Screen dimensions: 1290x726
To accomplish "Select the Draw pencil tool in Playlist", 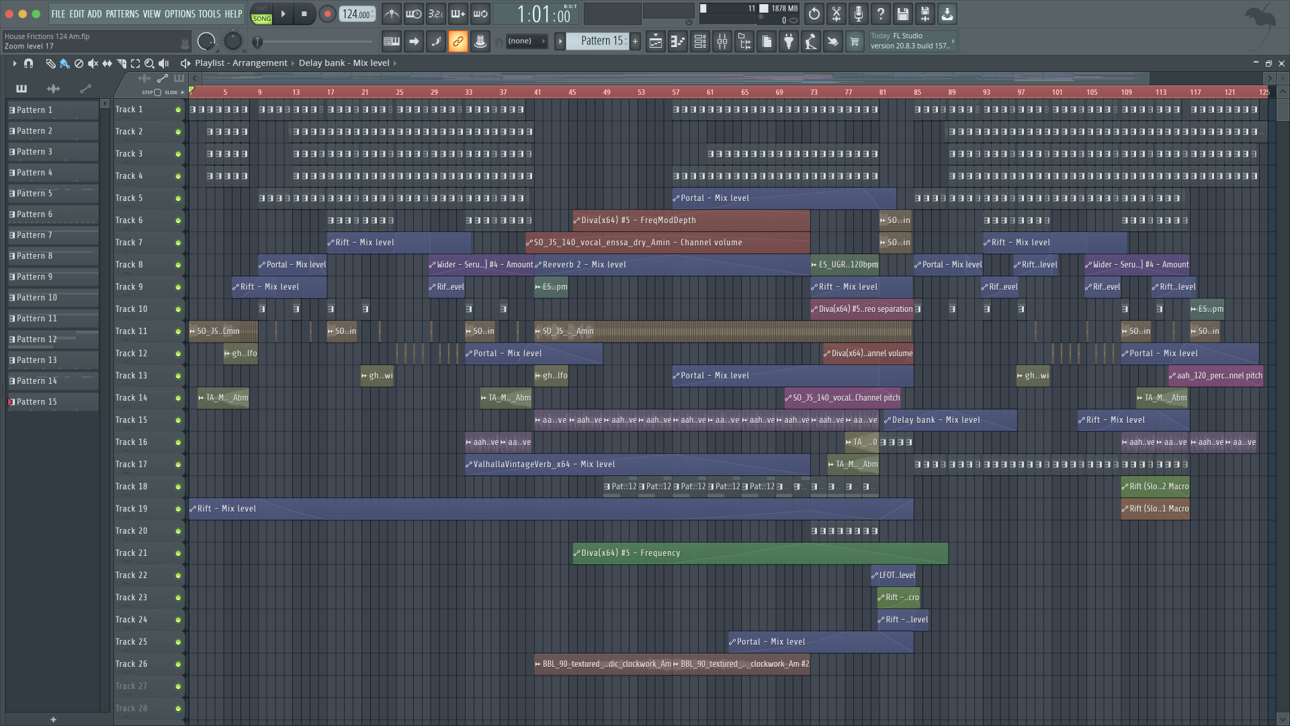I will click(x=50, y=63).
